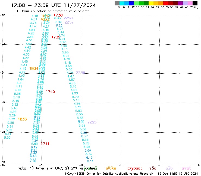The image size is (201, 176).
Task: Click the black swatch at the scale end
Action: [195, 3]
